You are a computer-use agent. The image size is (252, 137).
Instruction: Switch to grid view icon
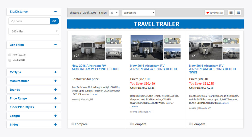tap(238, 13)
